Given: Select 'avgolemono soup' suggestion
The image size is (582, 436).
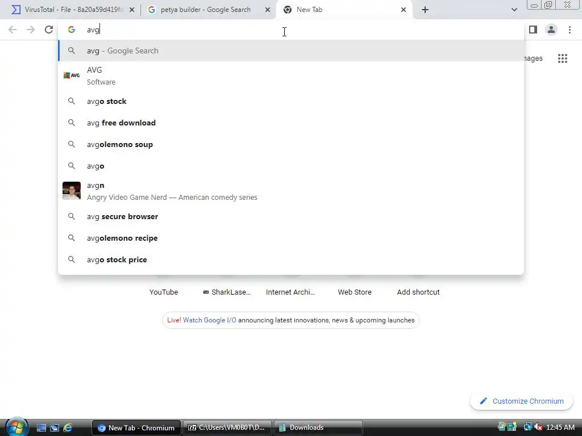Looking at the screenshot, I should [x=291, y=144].
